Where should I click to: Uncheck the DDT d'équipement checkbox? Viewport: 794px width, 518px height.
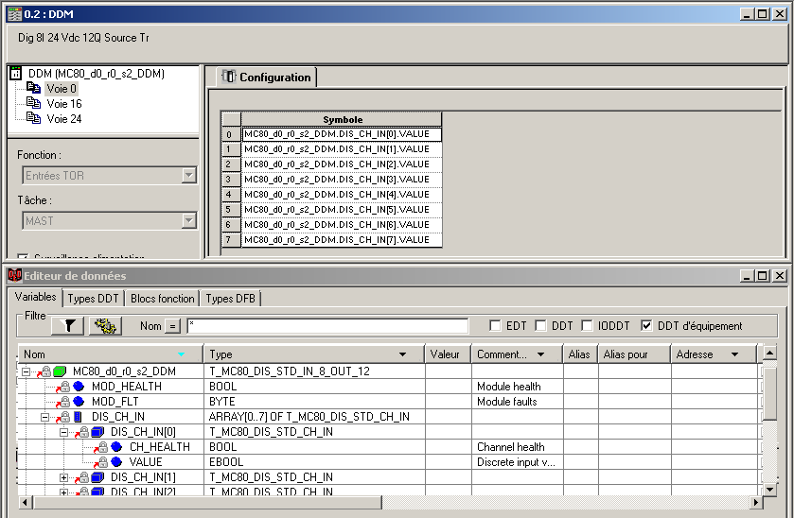pos(646,326)
